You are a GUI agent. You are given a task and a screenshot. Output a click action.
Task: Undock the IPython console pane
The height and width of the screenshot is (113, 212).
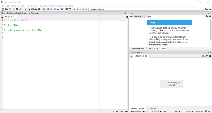(x=209, y=52)
